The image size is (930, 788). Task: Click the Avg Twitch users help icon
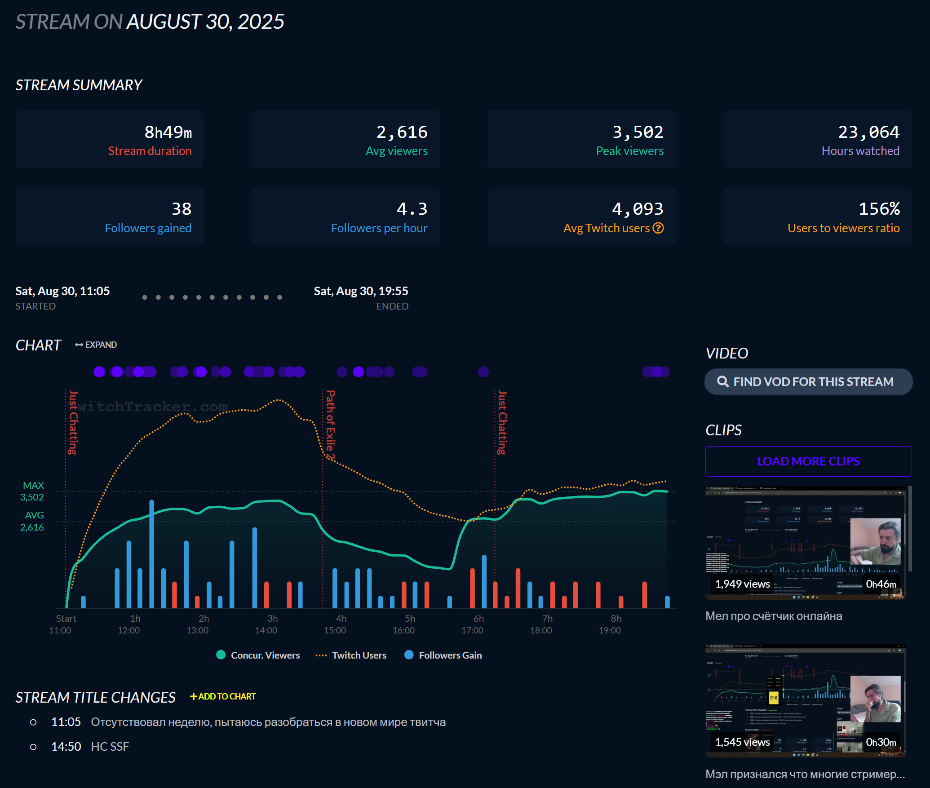click(x=658, y=228)
